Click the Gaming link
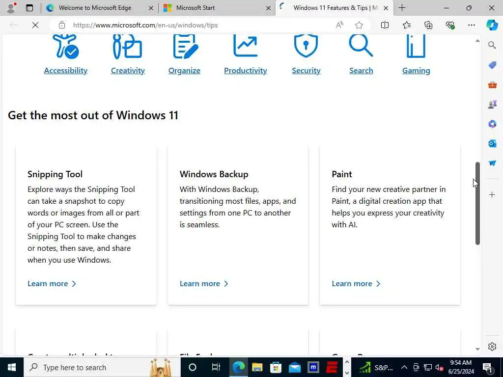 click(x=416, y=71)
